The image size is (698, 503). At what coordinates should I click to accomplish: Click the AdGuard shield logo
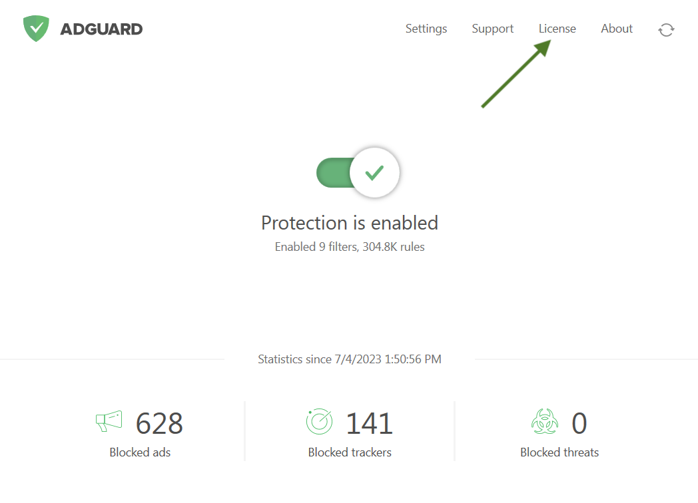point(36,29)
